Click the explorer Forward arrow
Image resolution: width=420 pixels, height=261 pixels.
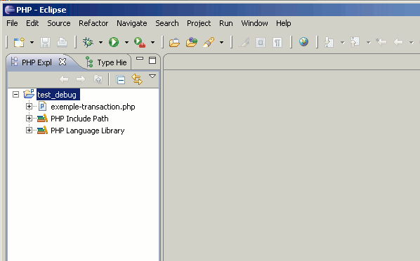(81, 79)
